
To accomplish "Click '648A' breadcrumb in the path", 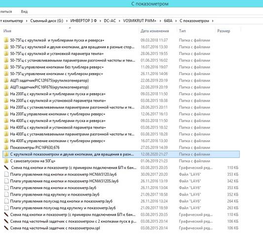I will 168,21.
